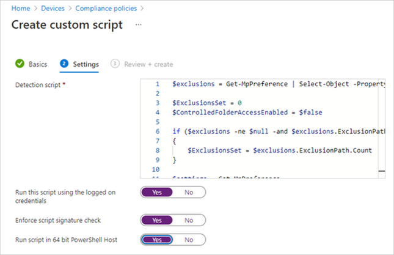Switch to the Basics step label
The height and width of the screenshot is (255, 394).
tap(38, 64)
